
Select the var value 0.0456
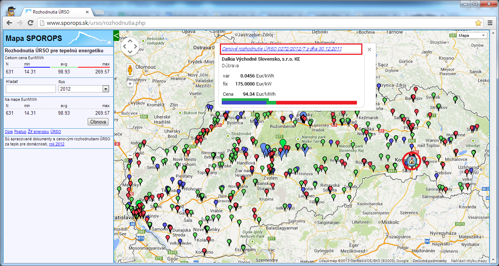tap(247, 76)
